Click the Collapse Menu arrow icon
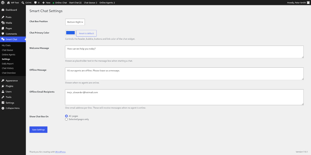This screenshot has width=311, height=155. 3,108
